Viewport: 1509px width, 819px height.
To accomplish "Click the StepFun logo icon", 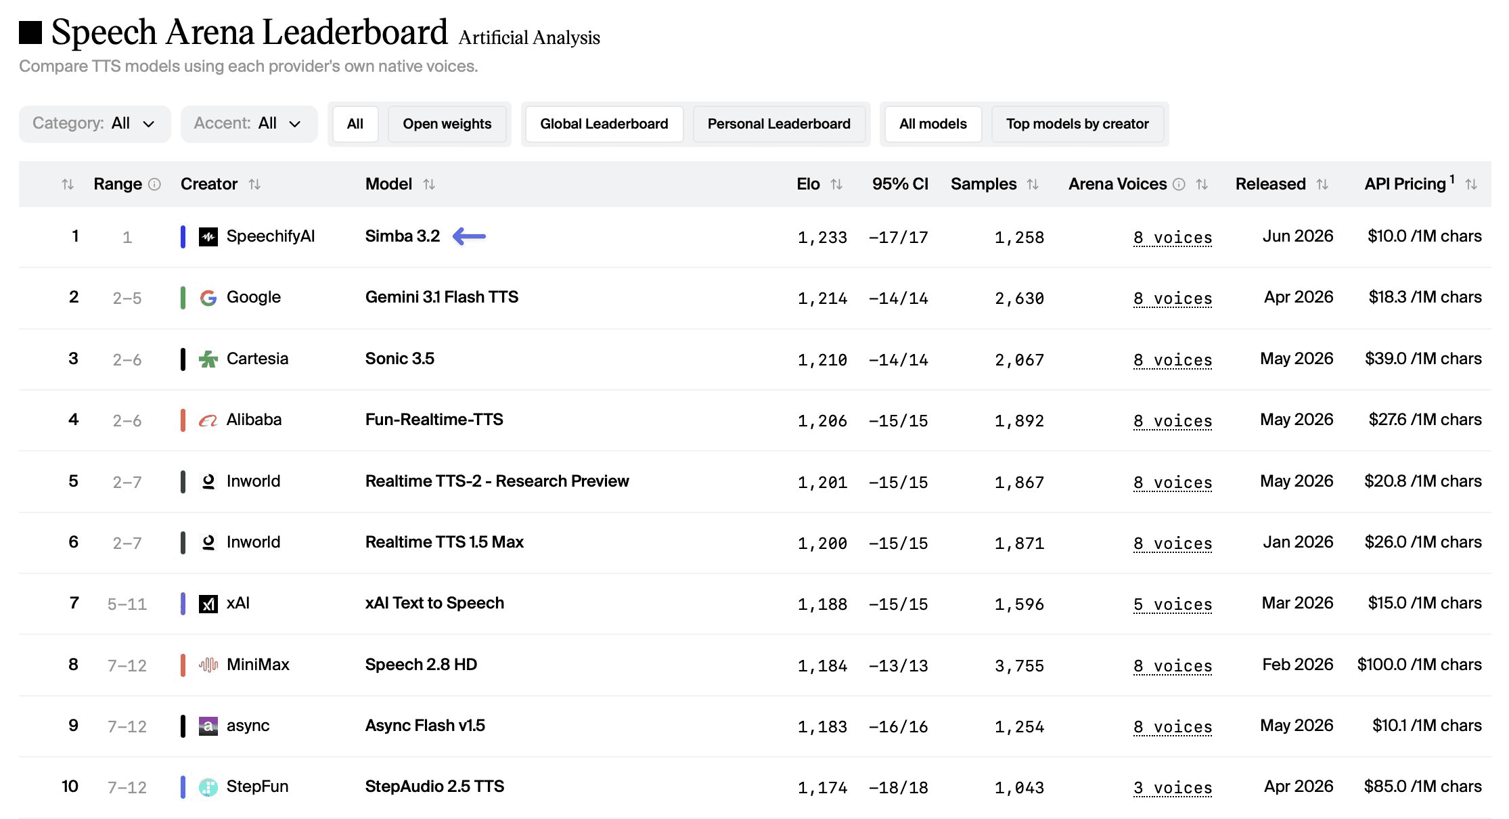I will pyautogui.click(x=208, y=787).
